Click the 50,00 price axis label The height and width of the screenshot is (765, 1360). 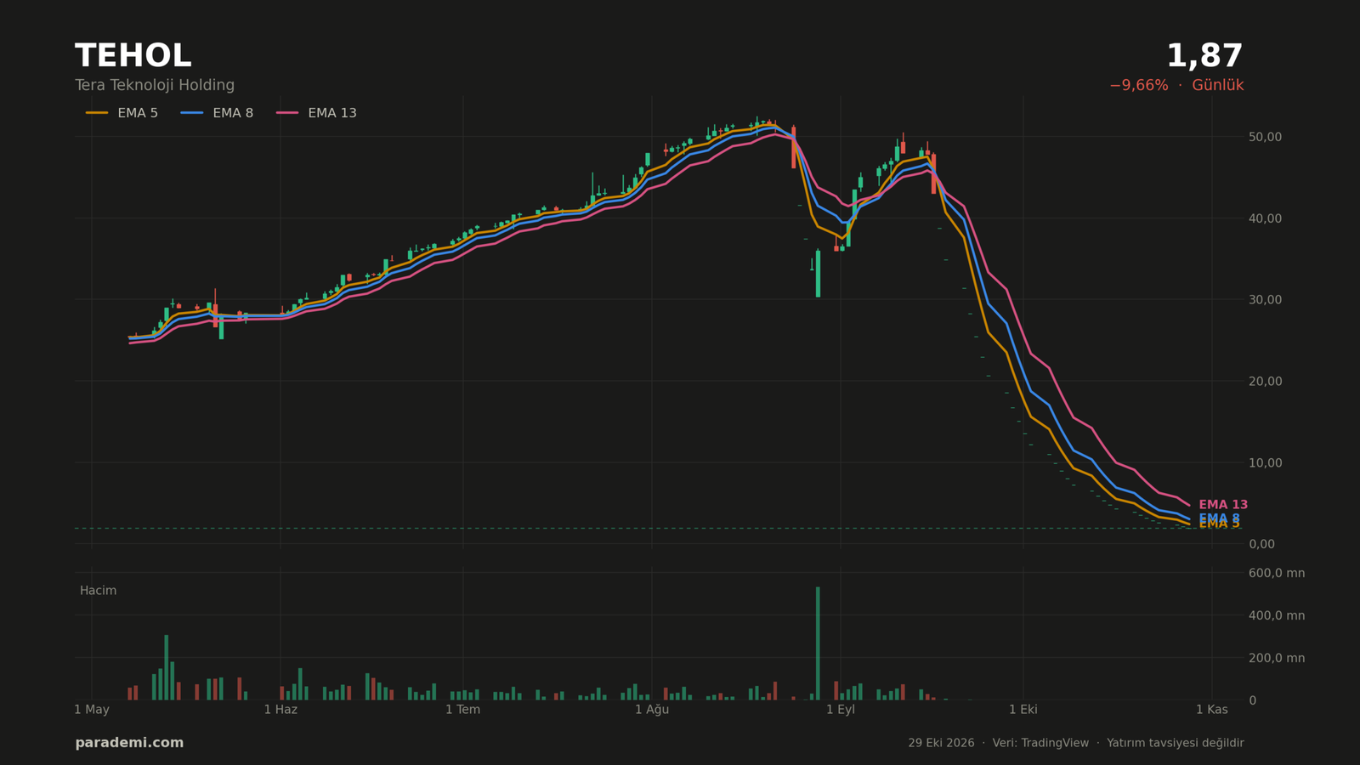coord(1265,137)
